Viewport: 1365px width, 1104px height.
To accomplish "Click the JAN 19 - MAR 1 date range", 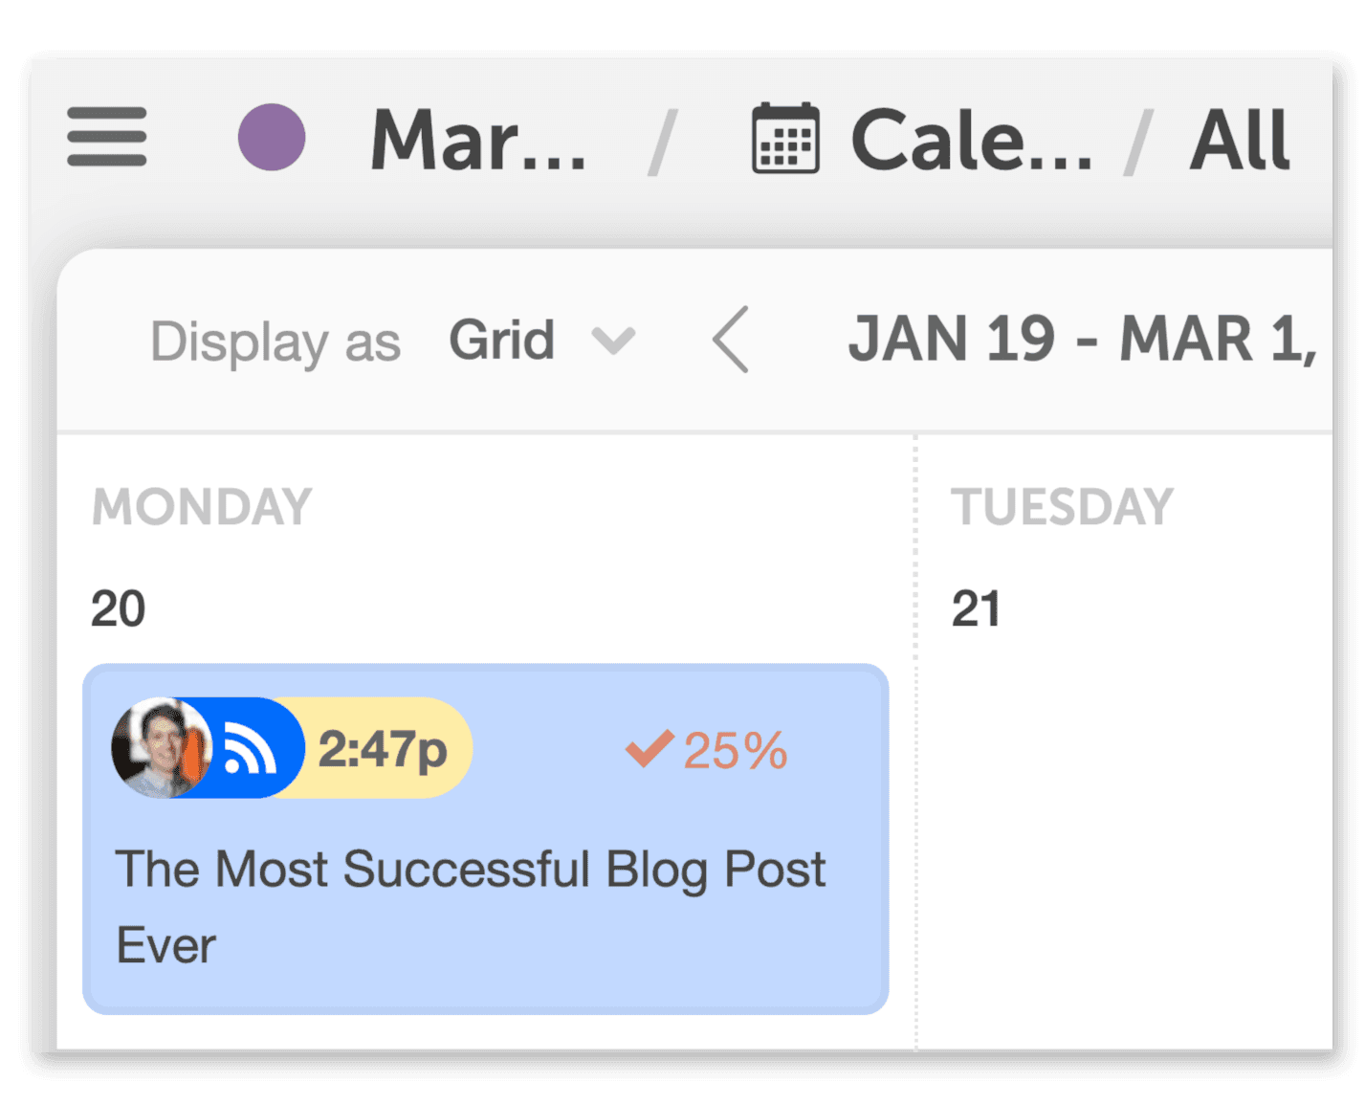I will click(1083, 340).
